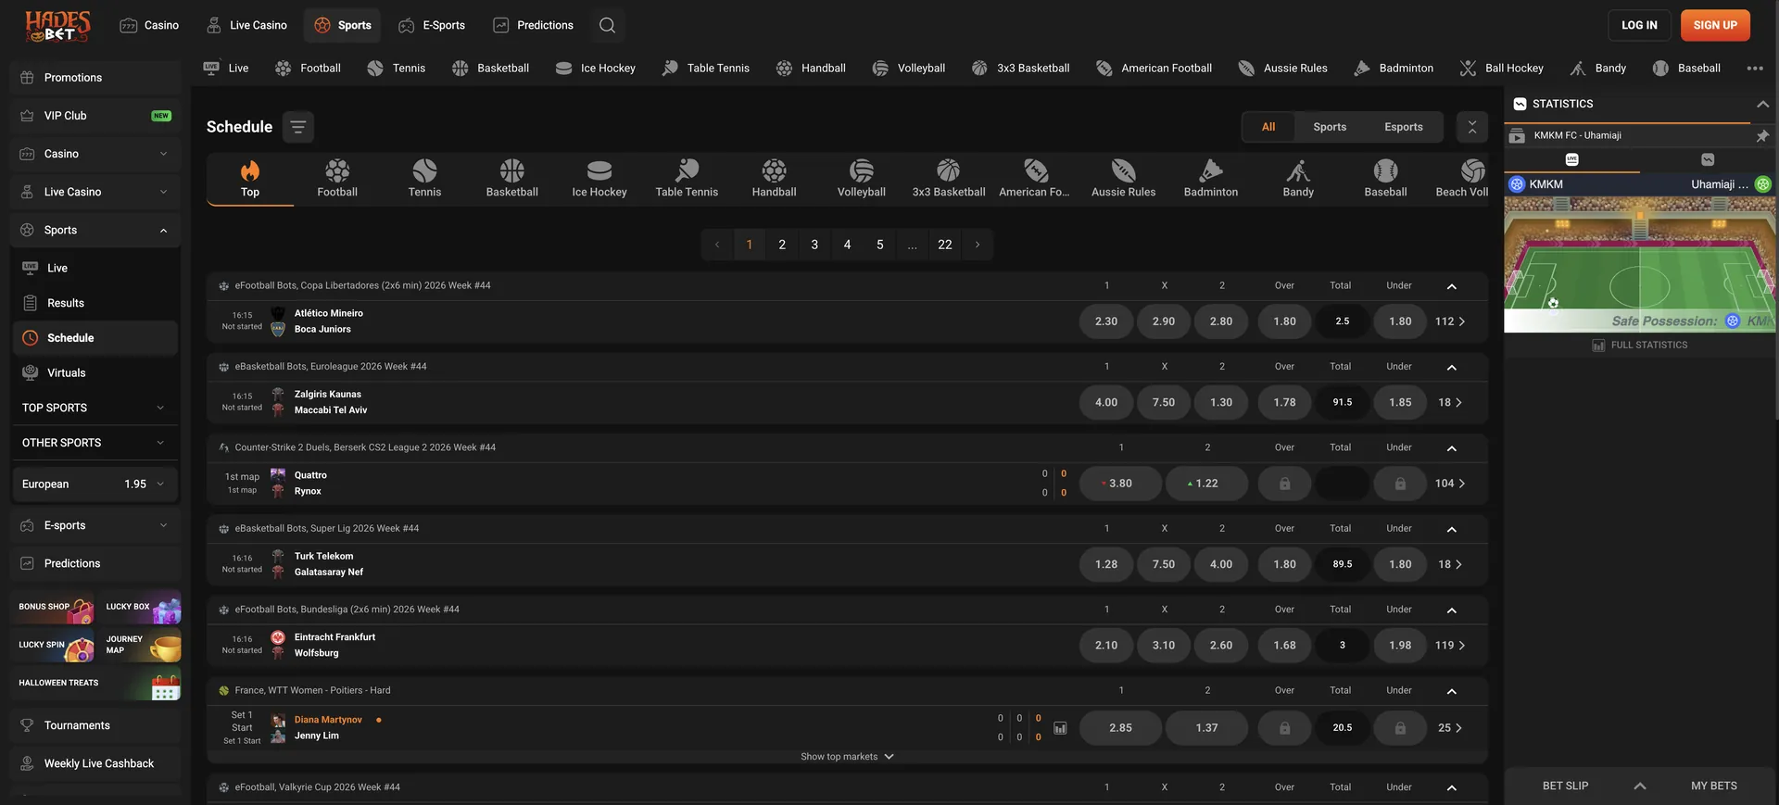Switch to the second statistics view tab
Image resolution: width=1779 pixels, height=805 pixels.
click(1708, 159)
